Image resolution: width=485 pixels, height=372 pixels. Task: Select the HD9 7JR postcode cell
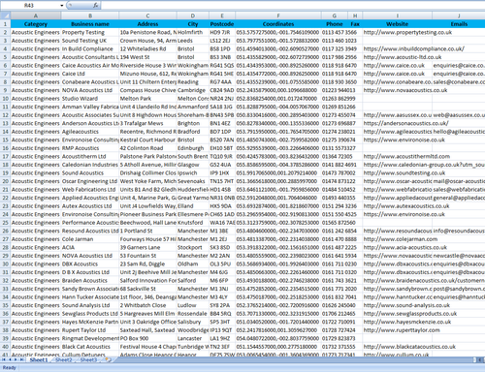(x=222, y=32)
